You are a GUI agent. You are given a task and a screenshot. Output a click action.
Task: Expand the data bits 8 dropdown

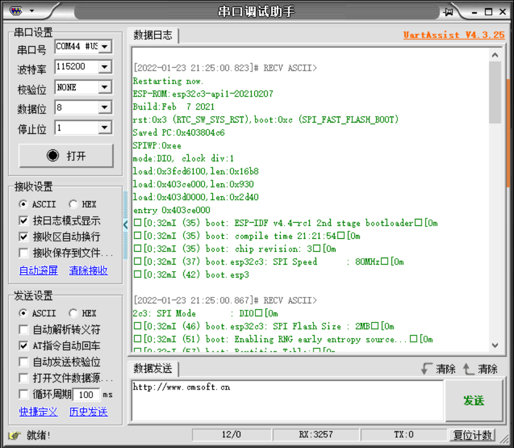(105, 108)
